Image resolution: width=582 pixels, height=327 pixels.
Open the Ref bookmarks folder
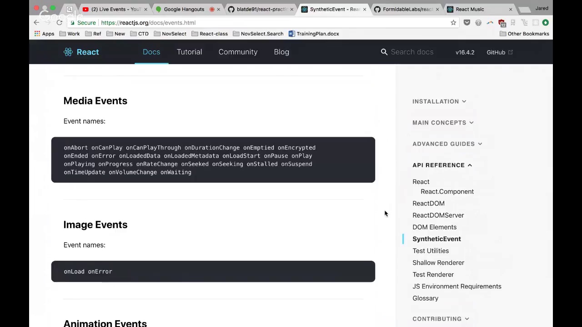tap(93, 34)
